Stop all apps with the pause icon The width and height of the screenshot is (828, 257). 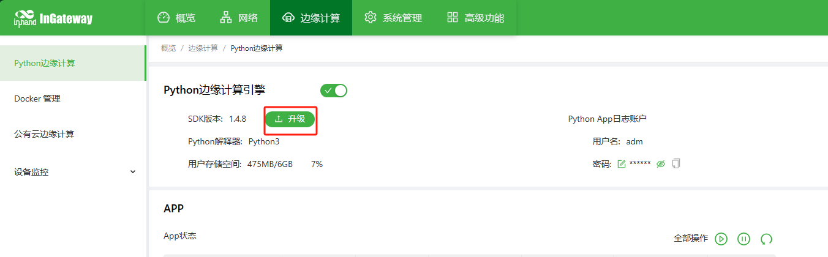tap(743, 239)
